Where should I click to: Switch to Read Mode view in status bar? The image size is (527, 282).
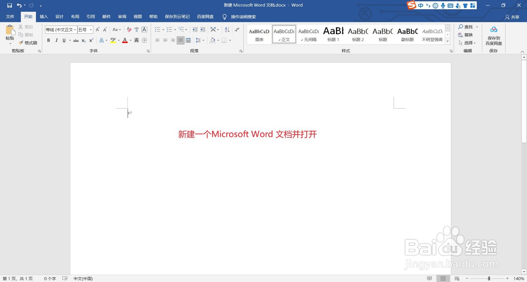click(430, 278)
